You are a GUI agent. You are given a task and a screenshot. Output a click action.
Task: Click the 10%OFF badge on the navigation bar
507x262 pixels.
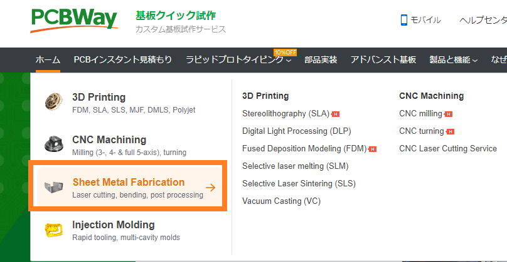click(x=285, y=52)
